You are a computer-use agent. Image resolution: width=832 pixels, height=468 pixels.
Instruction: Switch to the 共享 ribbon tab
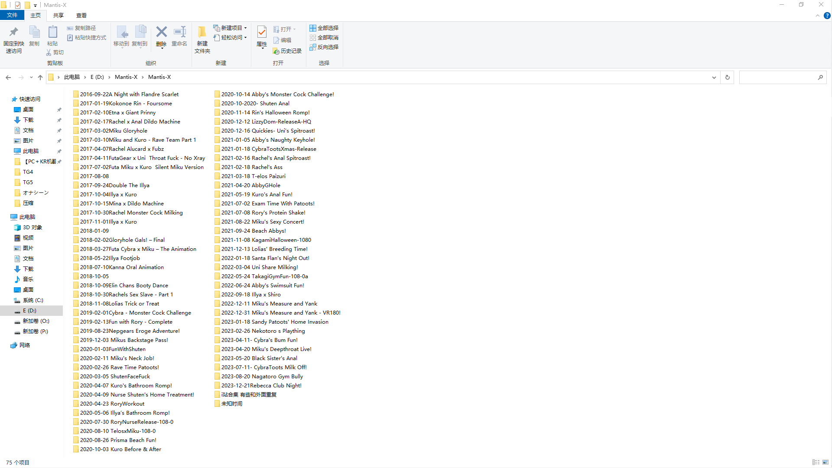pyautogui.click(x=58, y=15)
